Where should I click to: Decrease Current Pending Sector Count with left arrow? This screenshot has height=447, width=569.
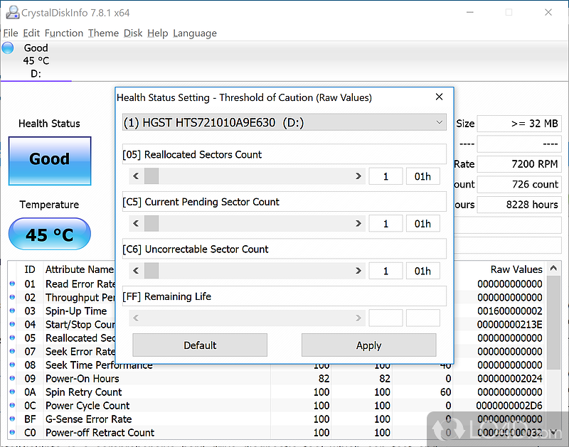[x=136, y=223]
